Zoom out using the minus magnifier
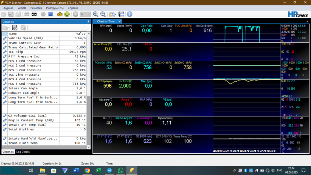Screen dimensions: 311x175 pyautogui.click(x=103, y=14)
